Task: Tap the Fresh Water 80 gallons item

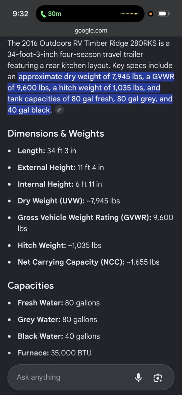Action: 59,303
